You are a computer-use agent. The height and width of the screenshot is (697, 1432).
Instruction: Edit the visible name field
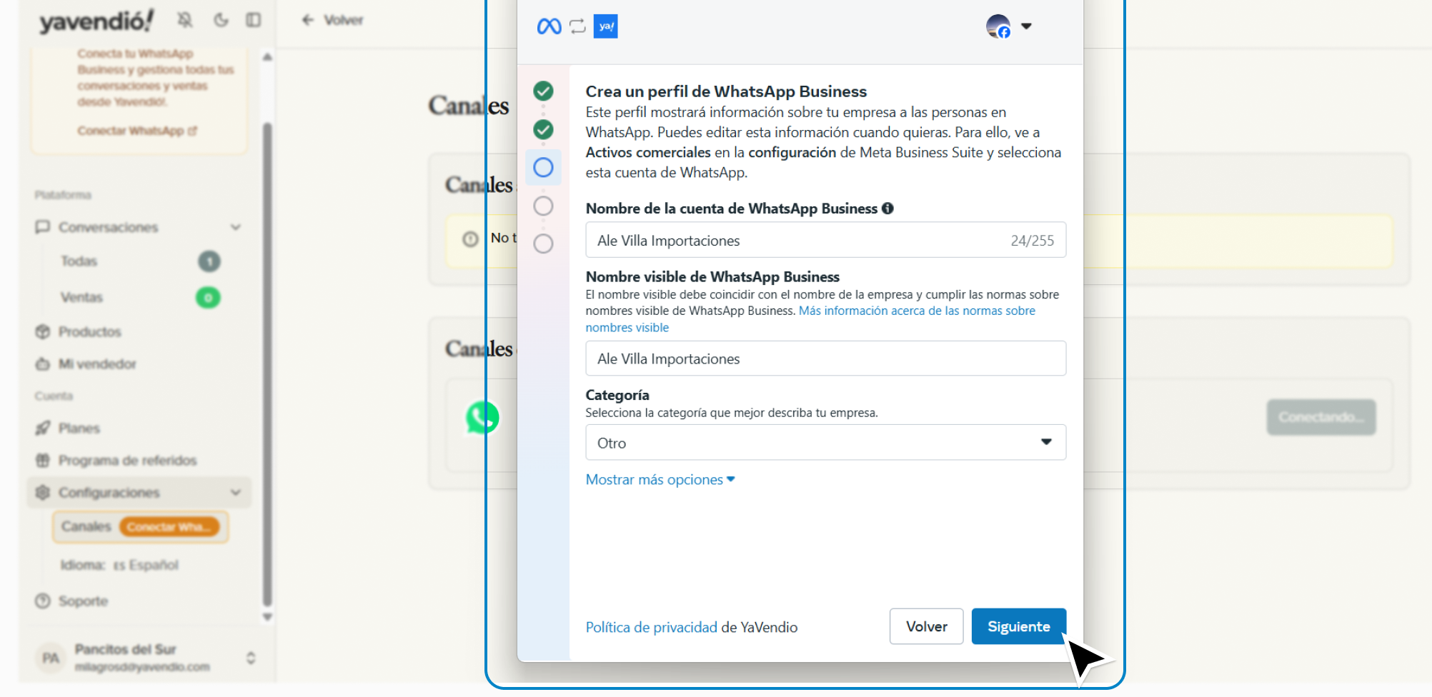(x=825, y=358)
